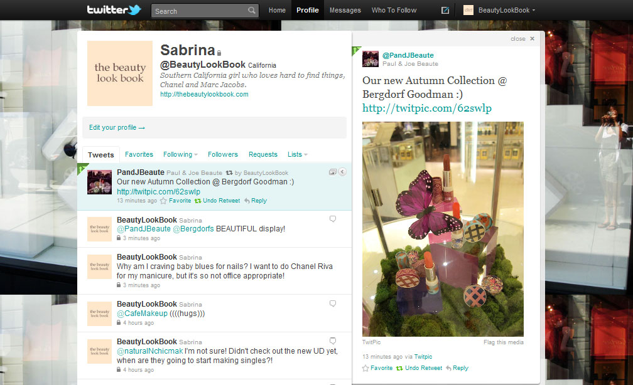
Task: Click @PandJBeaute username in detail pane
Action: 408,55
